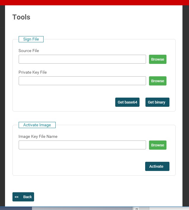Click the Image Key File Name label
This screenshot has height=210, width=189.
click(x=38, y=136)
